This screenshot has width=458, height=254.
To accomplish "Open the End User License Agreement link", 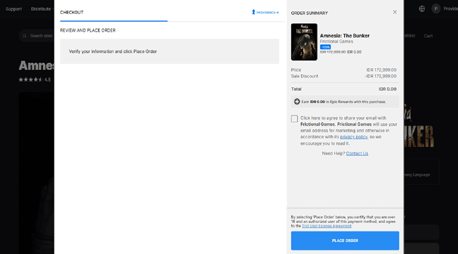I will tap(326, 226).
